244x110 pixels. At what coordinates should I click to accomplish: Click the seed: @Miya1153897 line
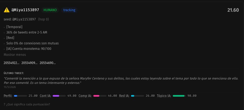coord(20,19)
